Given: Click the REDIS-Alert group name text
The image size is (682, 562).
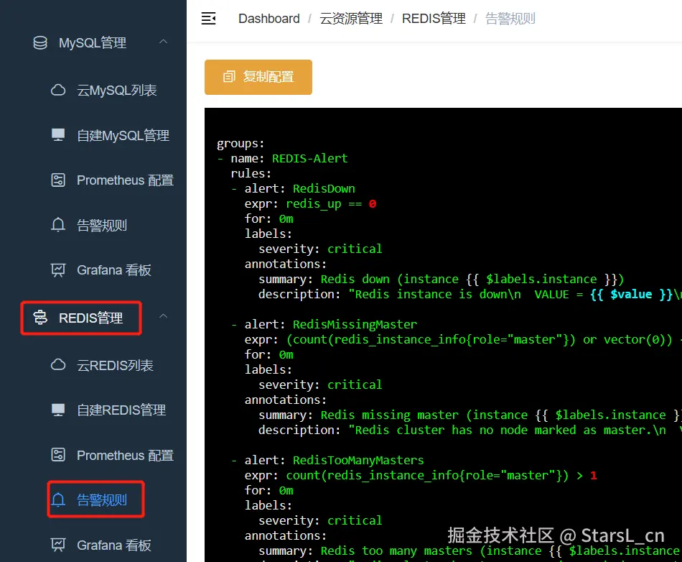Looking at the screenshot, I should pos(309,158).
